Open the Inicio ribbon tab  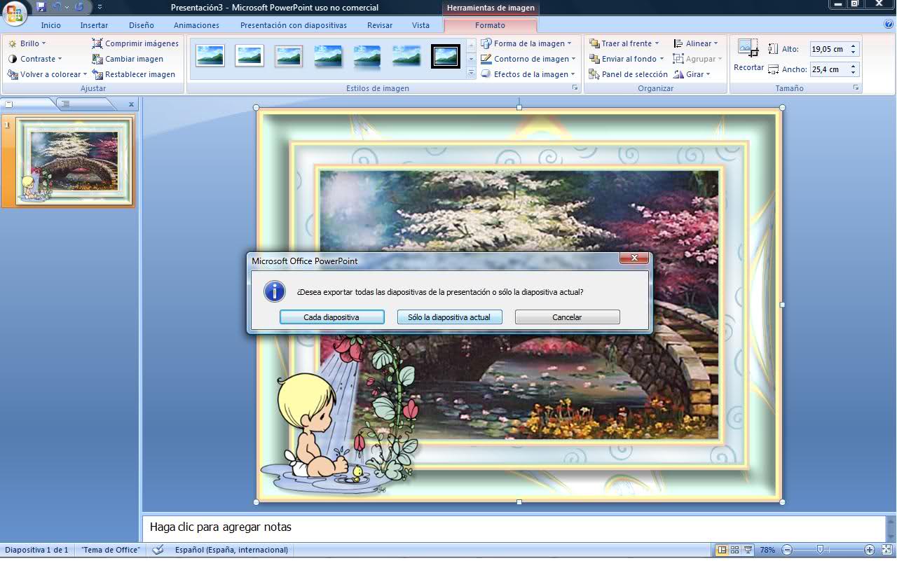pos(51,25)
